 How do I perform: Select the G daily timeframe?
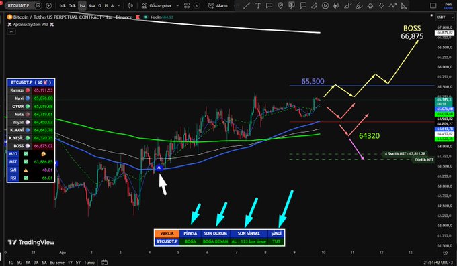coord(99,5)
